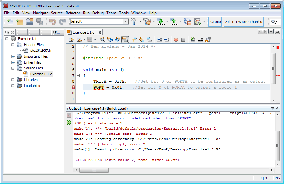Open the Debug Project dropdown arrow

point(204,21)
